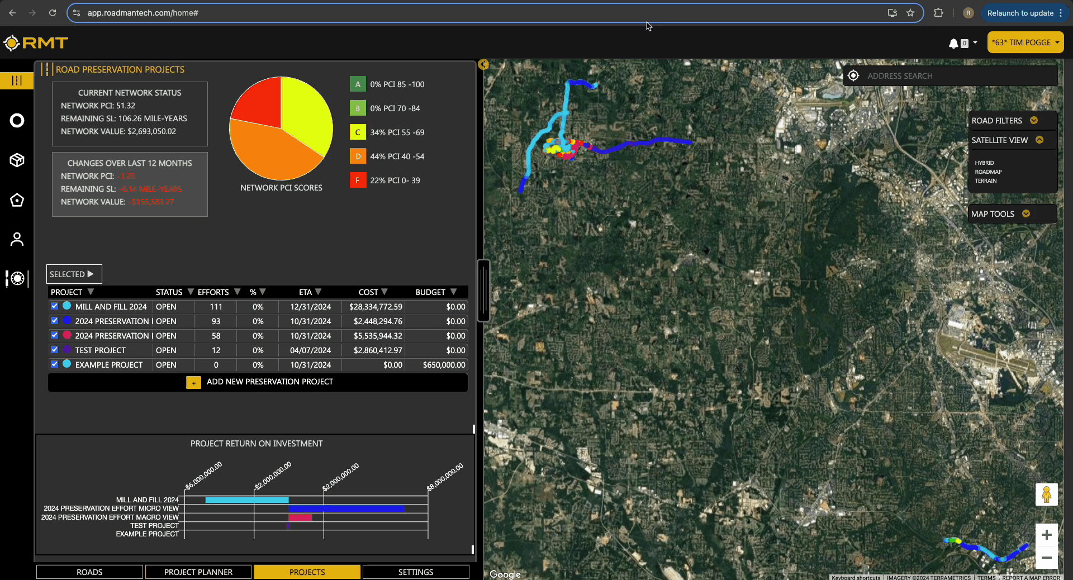Click the locate-me target icon in address search
1073x580 pixels.
[853, 76]
